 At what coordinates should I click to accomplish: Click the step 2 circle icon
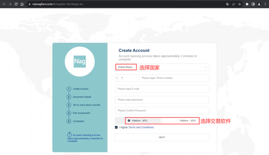[69, 97]
